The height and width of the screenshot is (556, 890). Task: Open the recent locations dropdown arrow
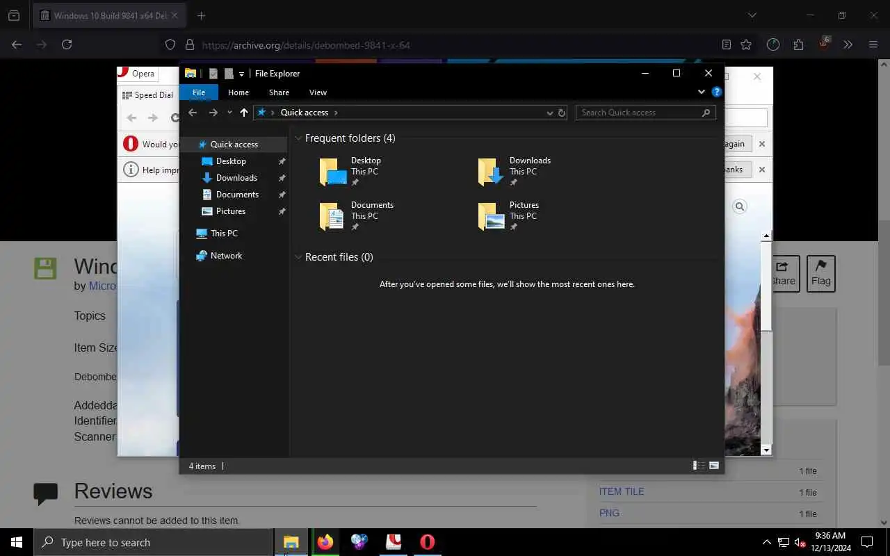point(229,113)
